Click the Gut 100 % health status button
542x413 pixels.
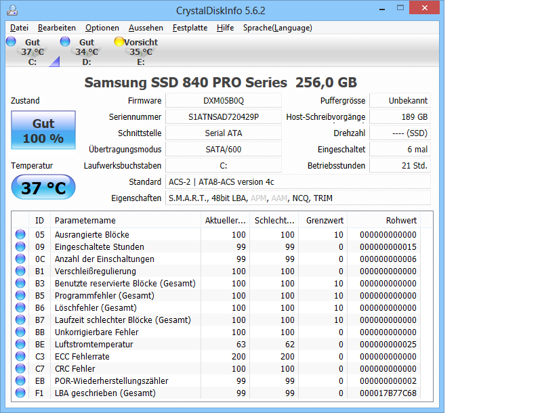pos(43,130)
